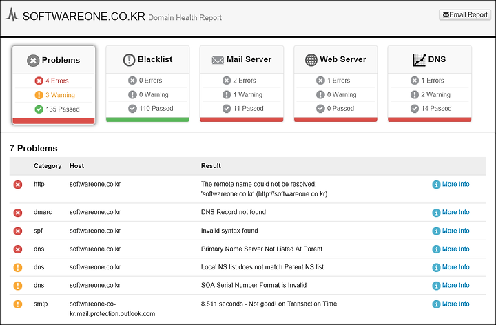The width and height of the screenshot is (496, 325).
Task: Click 14 Passed in DNS card
Action: 436,108
